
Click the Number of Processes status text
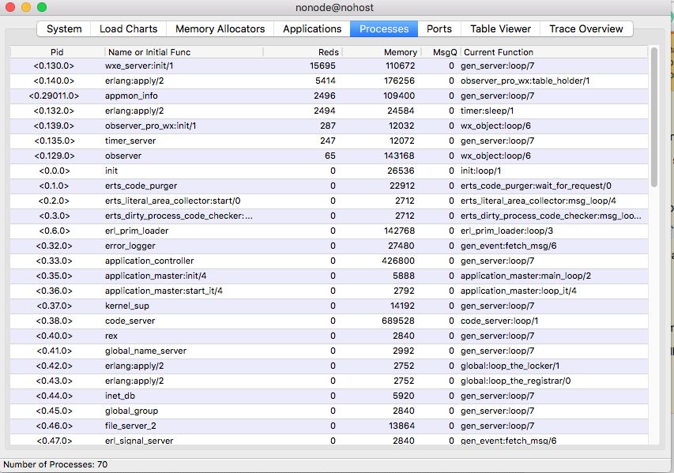[x=55, y=464]
